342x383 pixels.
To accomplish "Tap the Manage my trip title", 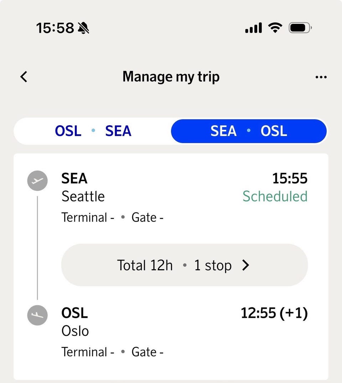I will click(x=171, y=77).
